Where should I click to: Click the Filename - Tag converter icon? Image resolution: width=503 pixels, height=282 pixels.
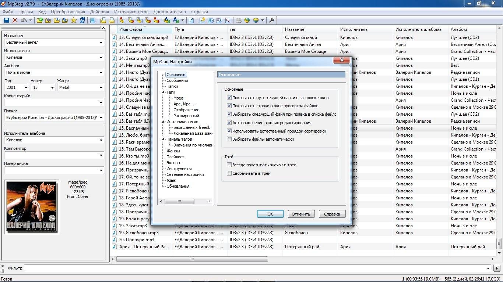[x=131, y=20]
